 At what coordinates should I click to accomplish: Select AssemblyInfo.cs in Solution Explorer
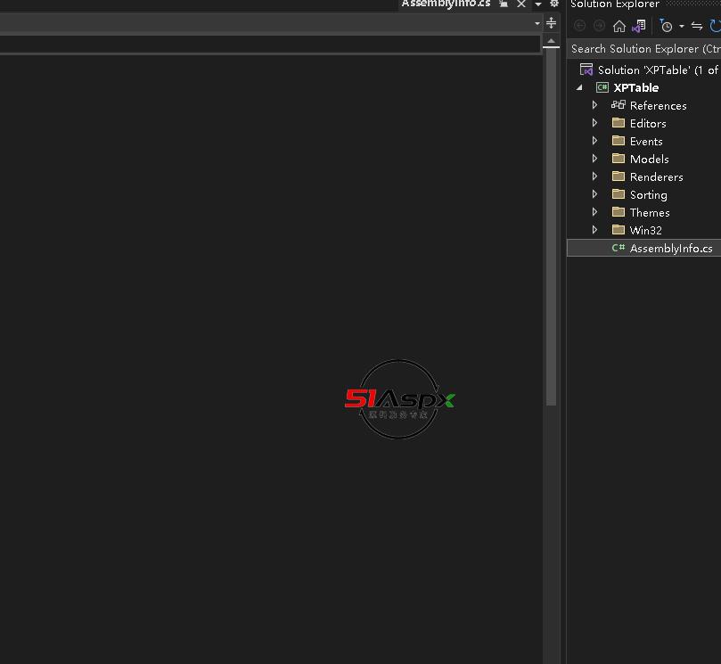click(670, 248)
